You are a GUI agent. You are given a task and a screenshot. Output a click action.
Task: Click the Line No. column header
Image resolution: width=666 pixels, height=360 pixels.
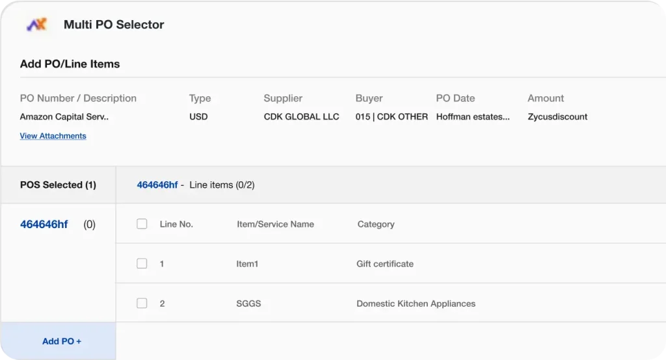point(176,224)
